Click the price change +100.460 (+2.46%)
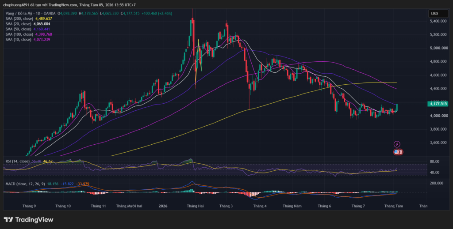 (157, 14)
